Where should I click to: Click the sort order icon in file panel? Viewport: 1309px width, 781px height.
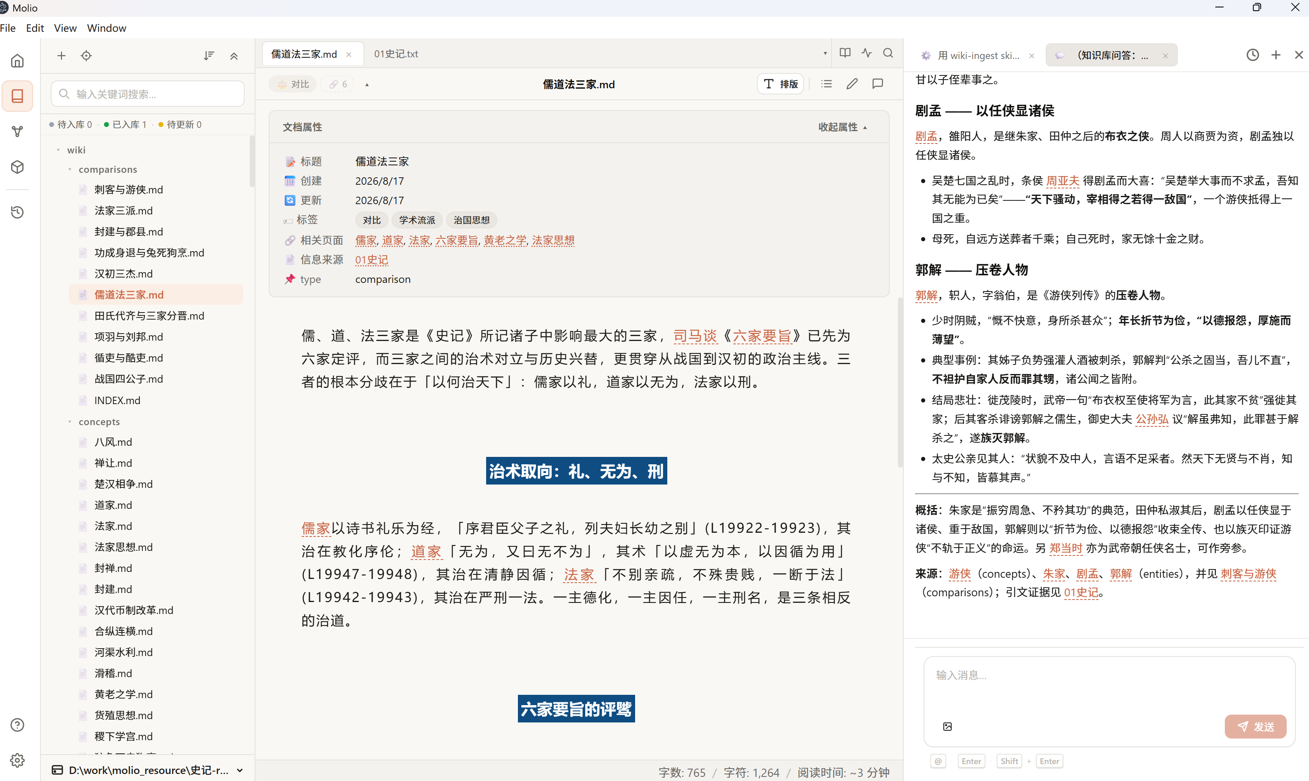point(209,55)
